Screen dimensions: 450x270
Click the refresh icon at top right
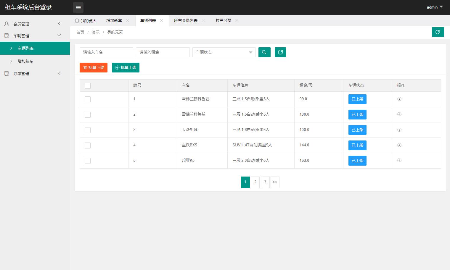coord(438,32)
